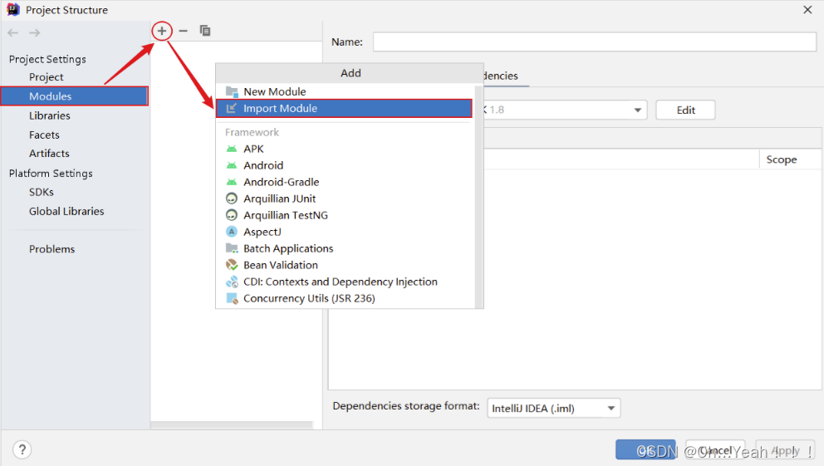The image size is (824, 466).
Task: Open Dependencies storage format dropdown
Action: click(x=554, y=408)
